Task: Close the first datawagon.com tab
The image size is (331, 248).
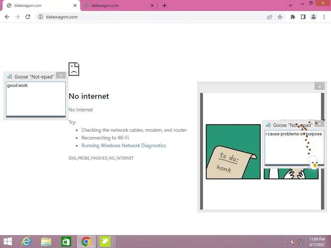Action: tap(75, 6)
